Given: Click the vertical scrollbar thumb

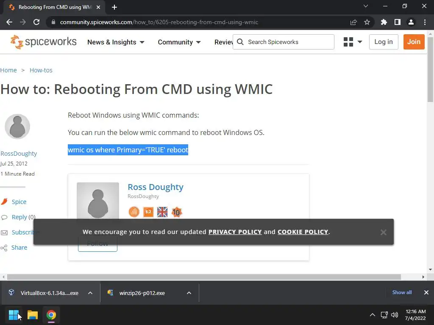Looking at the screenshot, I should click(x=431, y=70).
